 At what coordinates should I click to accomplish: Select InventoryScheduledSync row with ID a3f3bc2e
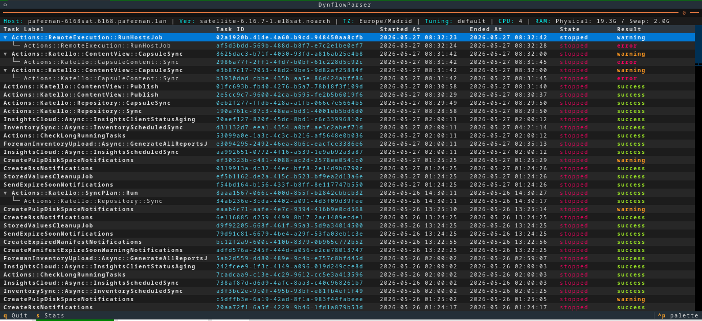[x=348, y=291]
